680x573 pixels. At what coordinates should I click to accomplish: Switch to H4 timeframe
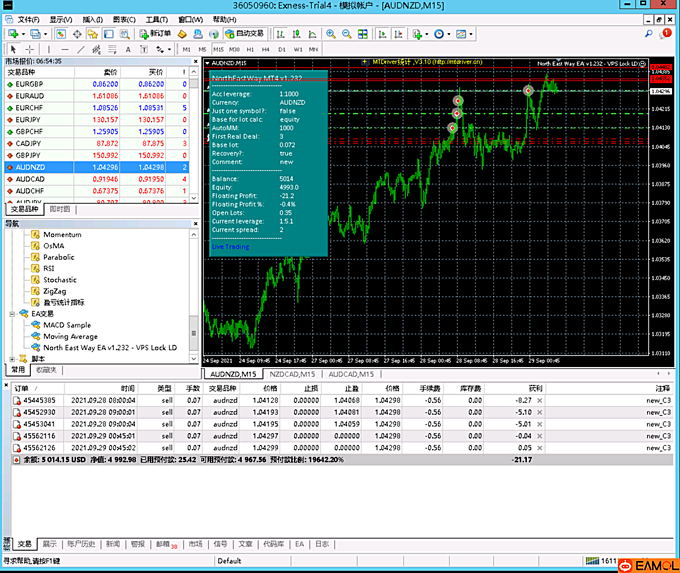266,49
